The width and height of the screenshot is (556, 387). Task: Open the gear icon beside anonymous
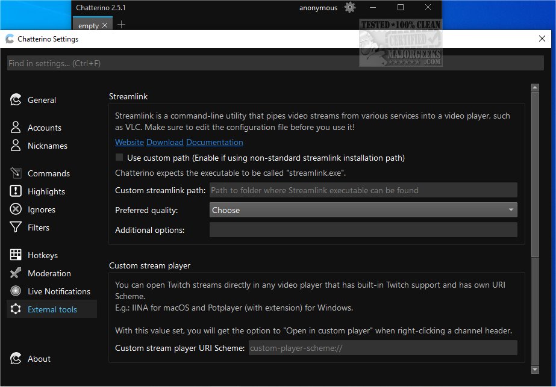(x=349, y=8)
